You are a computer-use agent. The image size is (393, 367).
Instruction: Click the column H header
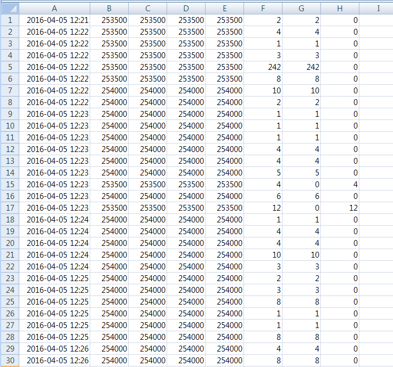[340, 9]
